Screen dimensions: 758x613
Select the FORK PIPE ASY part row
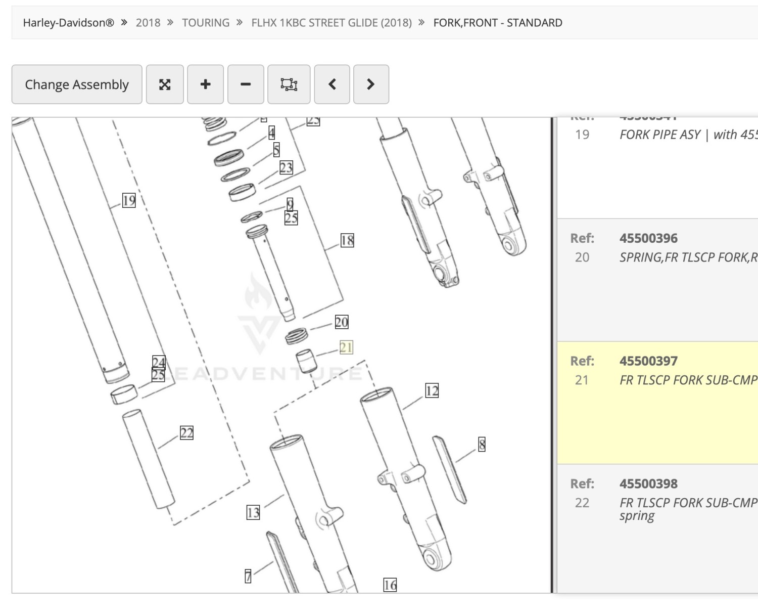[x=657, y=168]
